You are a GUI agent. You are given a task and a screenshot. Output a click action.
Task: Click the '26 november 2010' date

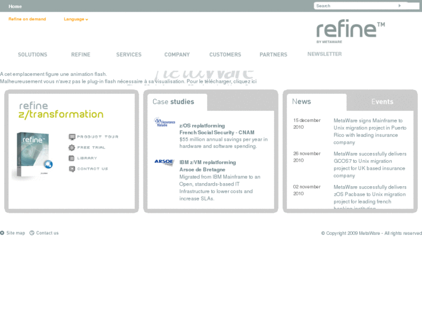[307, 157]
